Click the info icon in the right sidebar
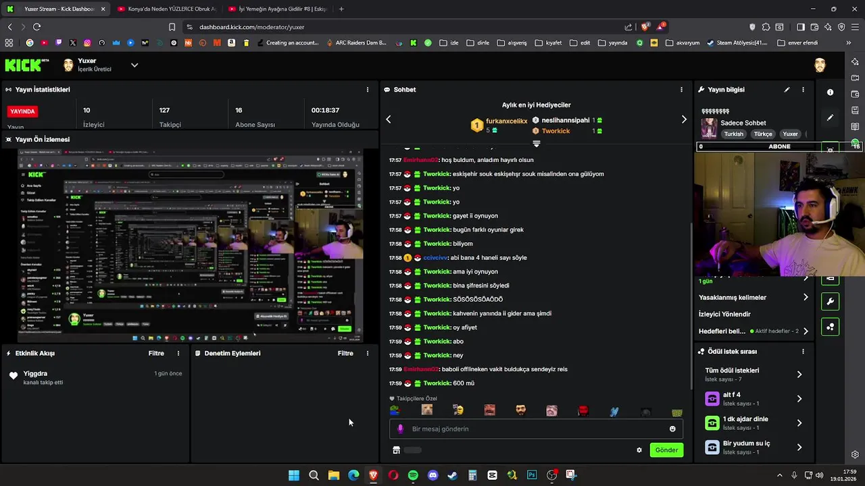 point(831,92)
